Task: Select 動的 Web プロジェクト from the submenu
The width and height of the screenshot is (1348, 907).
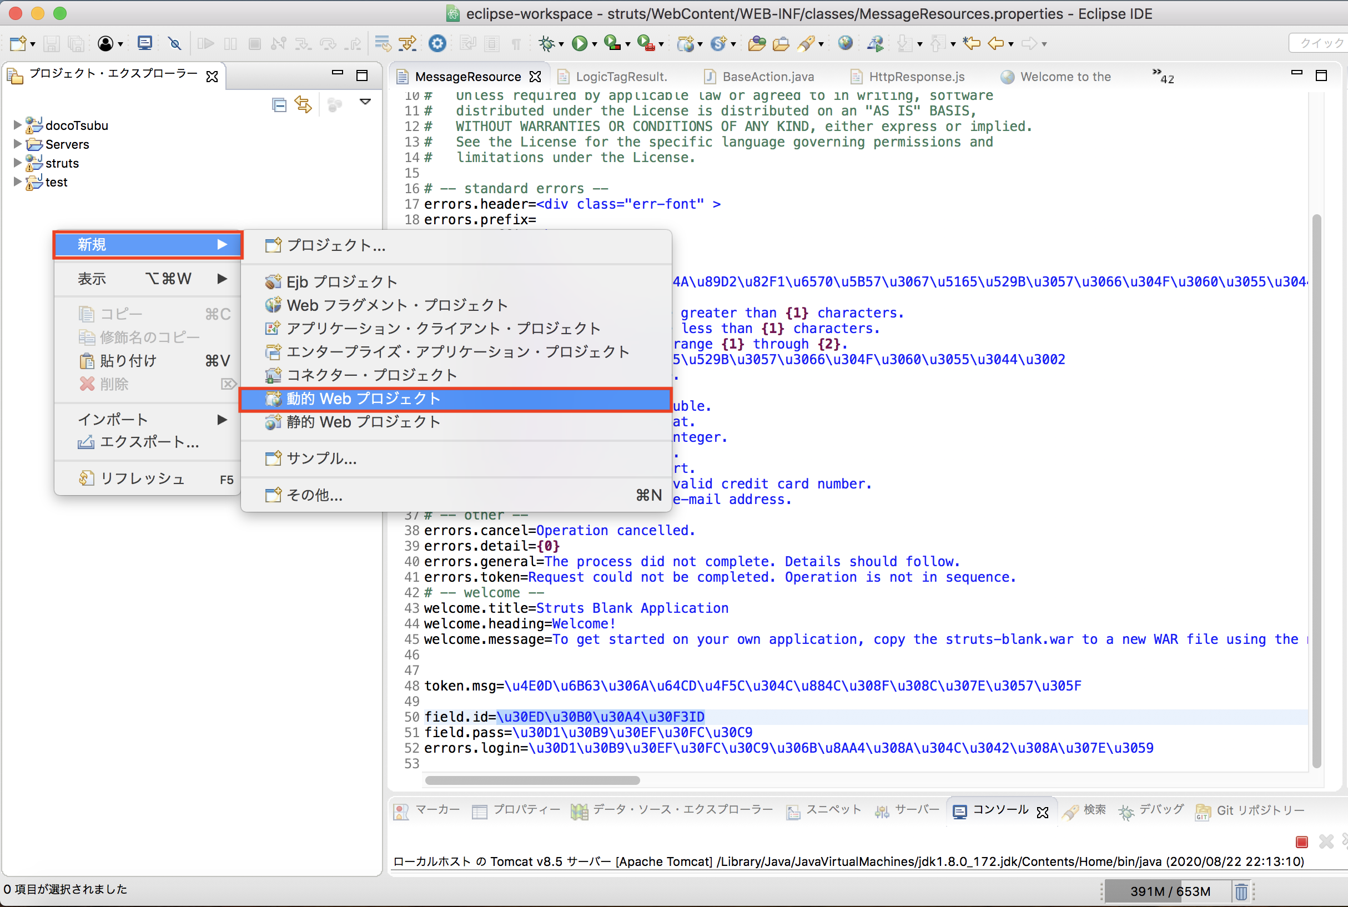Action: [x=363, y=398]
